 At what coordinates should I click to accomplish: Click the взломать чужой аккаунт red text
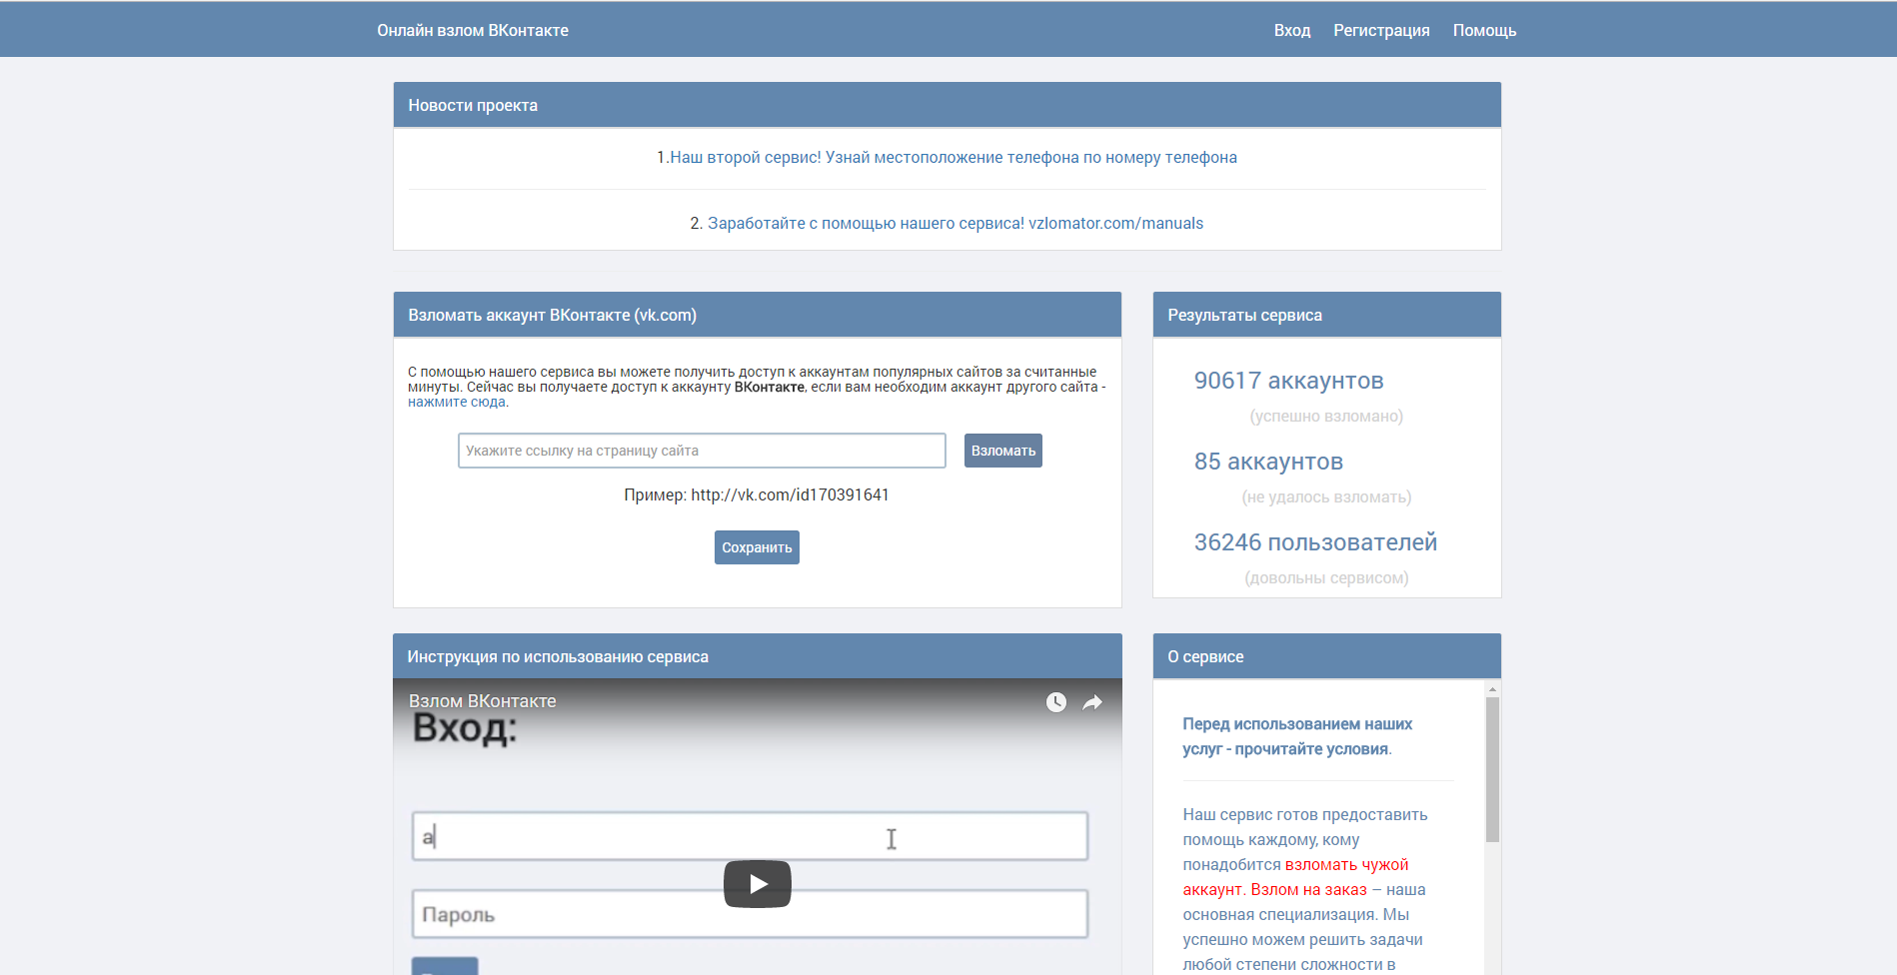point(1296,877)
